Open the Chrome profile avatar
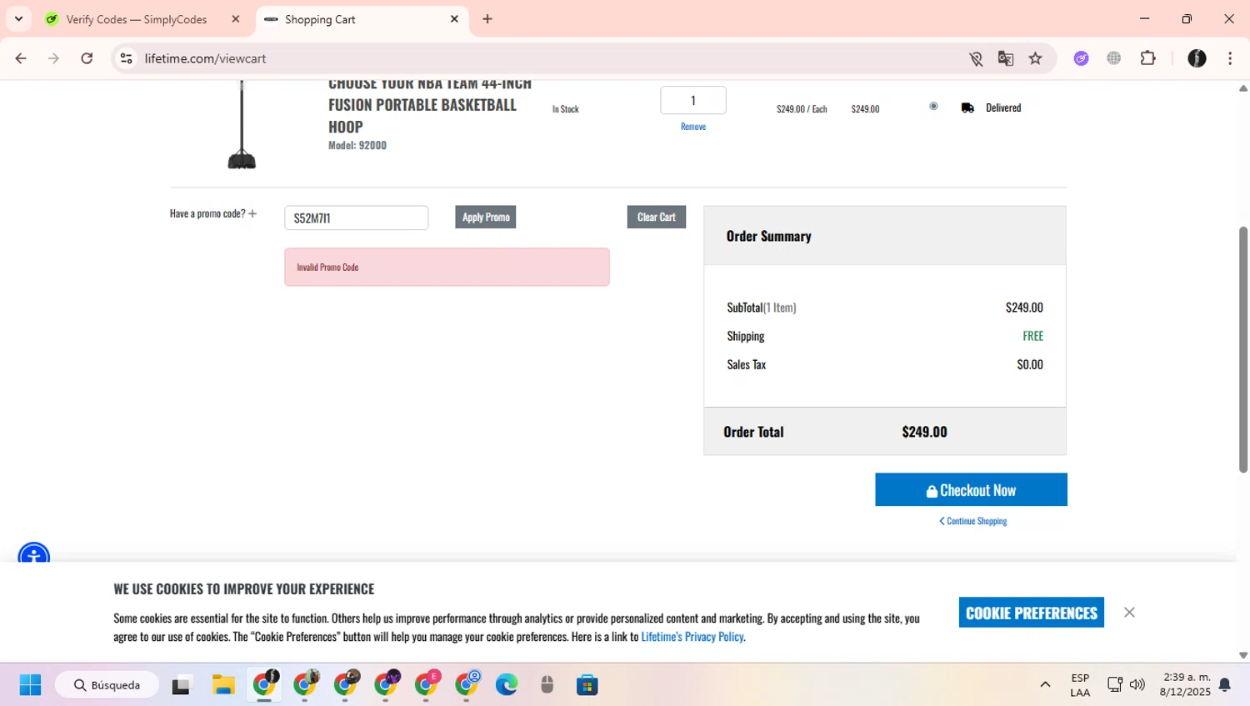 tap(1197, 58)
